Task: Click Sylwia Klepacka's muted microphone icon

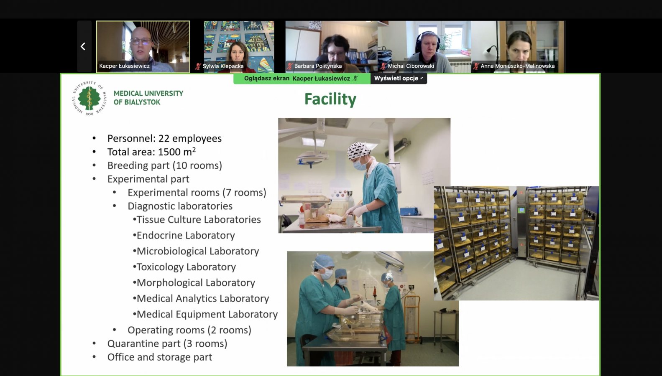Action: pos(198,66)
